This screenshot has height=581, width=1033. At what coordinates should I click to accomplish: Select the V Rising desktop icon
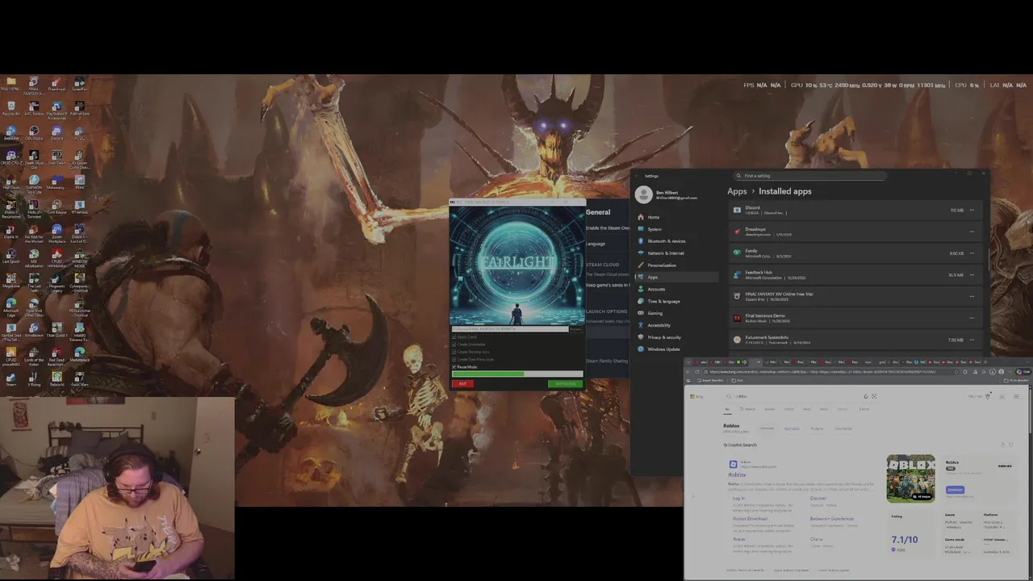34,378
